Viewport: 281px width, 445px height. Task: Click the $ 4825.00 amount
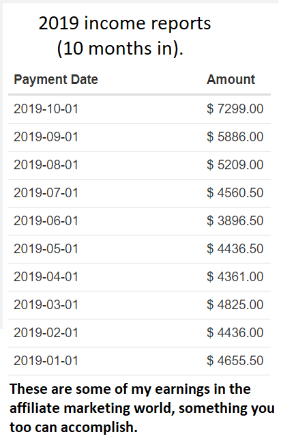(235, 305)
